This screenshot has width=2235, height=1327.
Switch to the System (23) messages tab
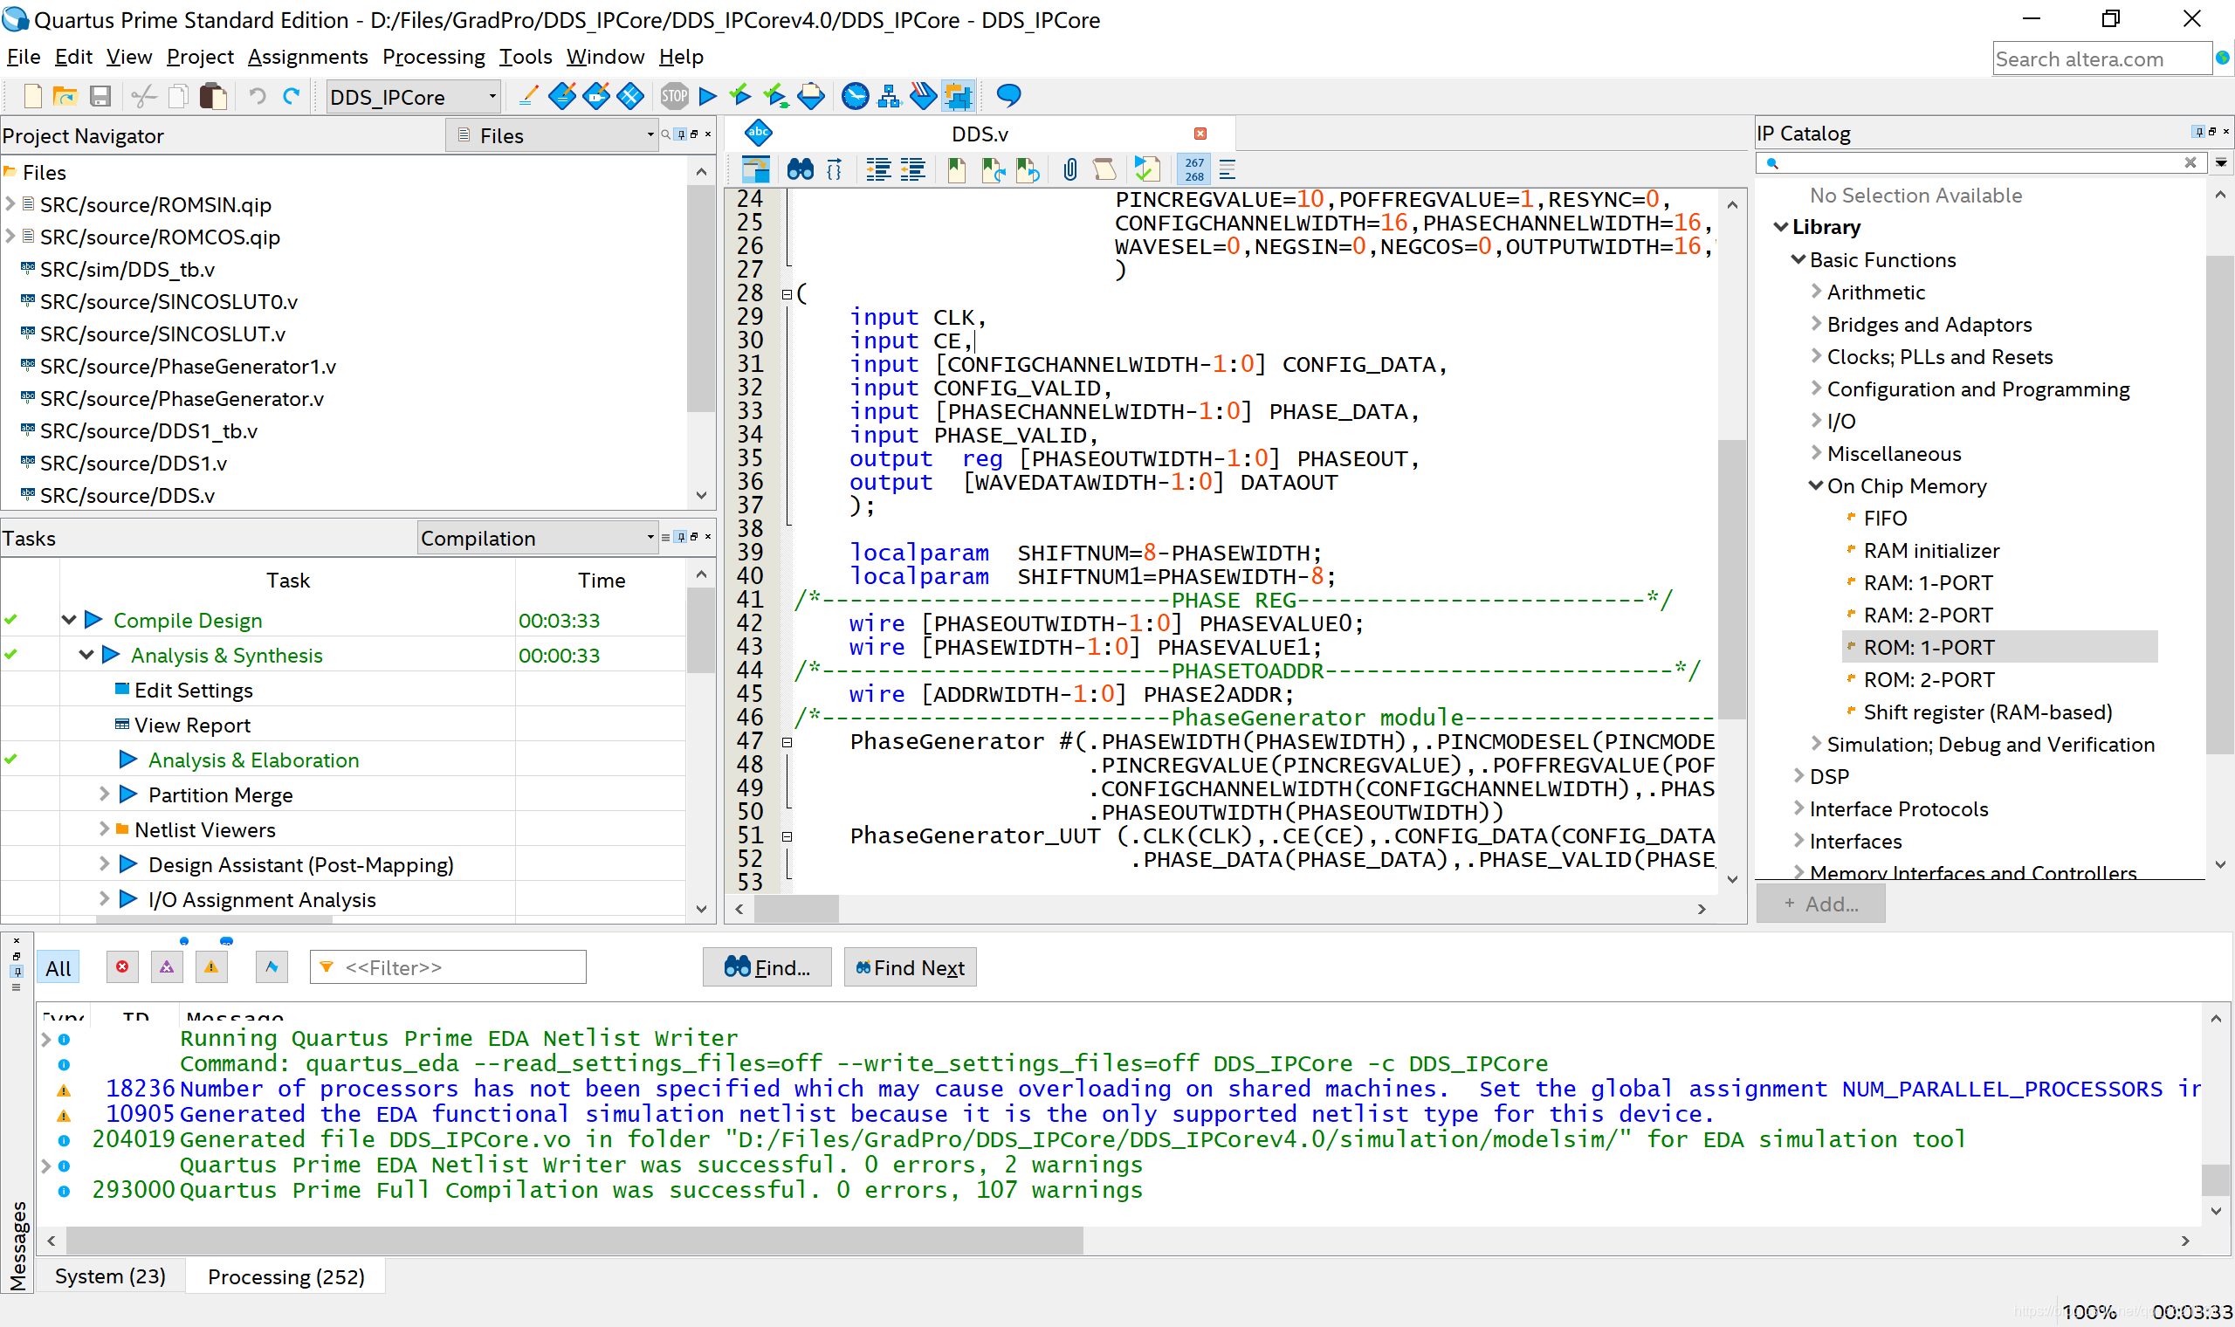(x=110, y=1276)
